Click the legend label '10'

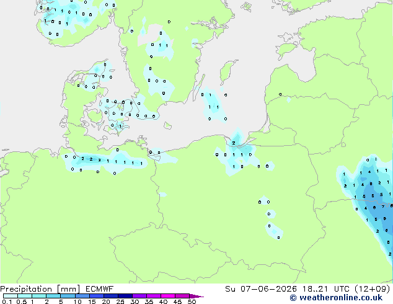coord(77,302)
